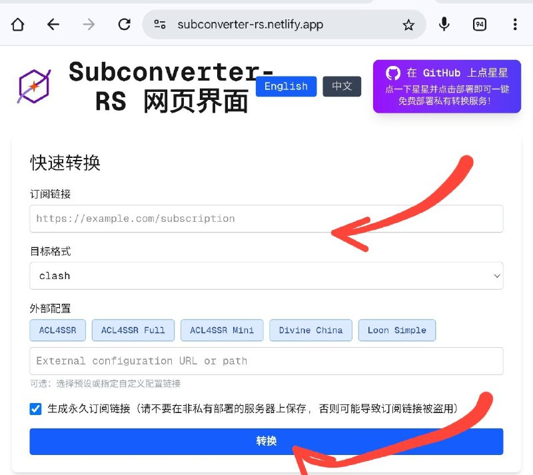
Task: Click the Subconverter-RS 网页界面 title
Action: tap(171, 87)
